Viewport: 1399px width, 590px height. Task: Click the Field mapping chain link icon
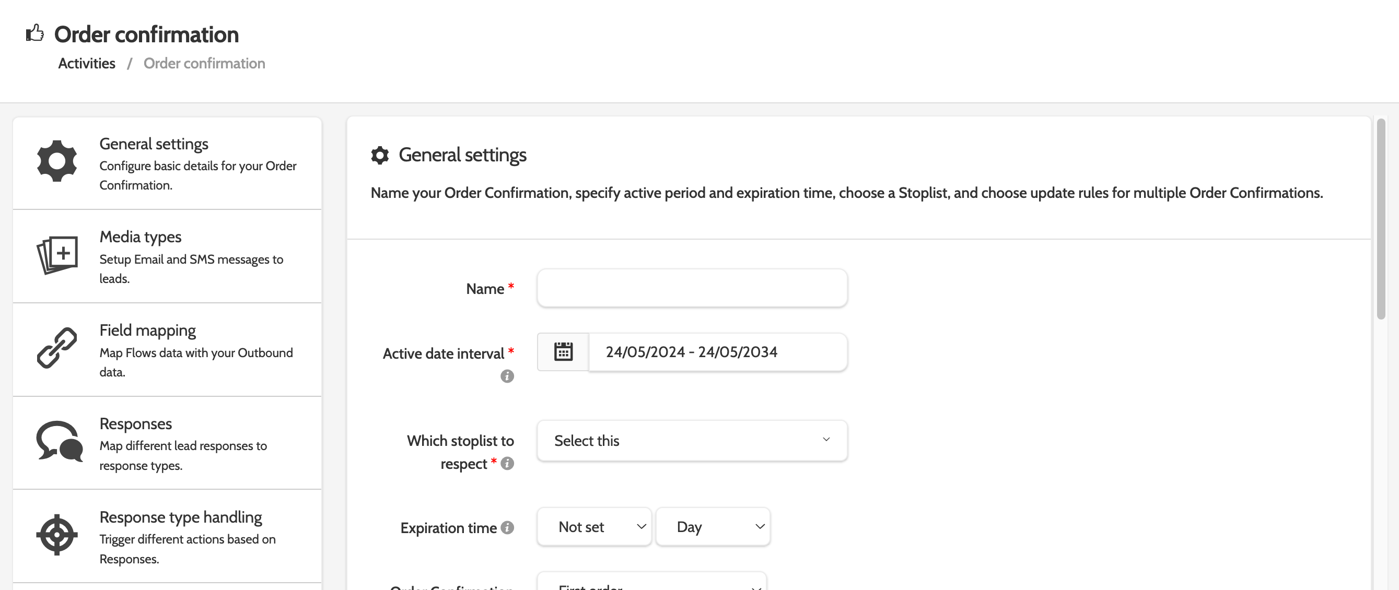(x=57, y=348)
